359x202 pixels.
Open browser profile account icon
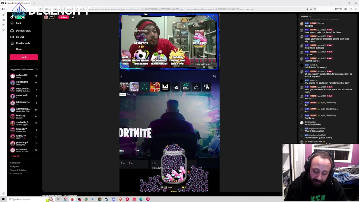346,9
